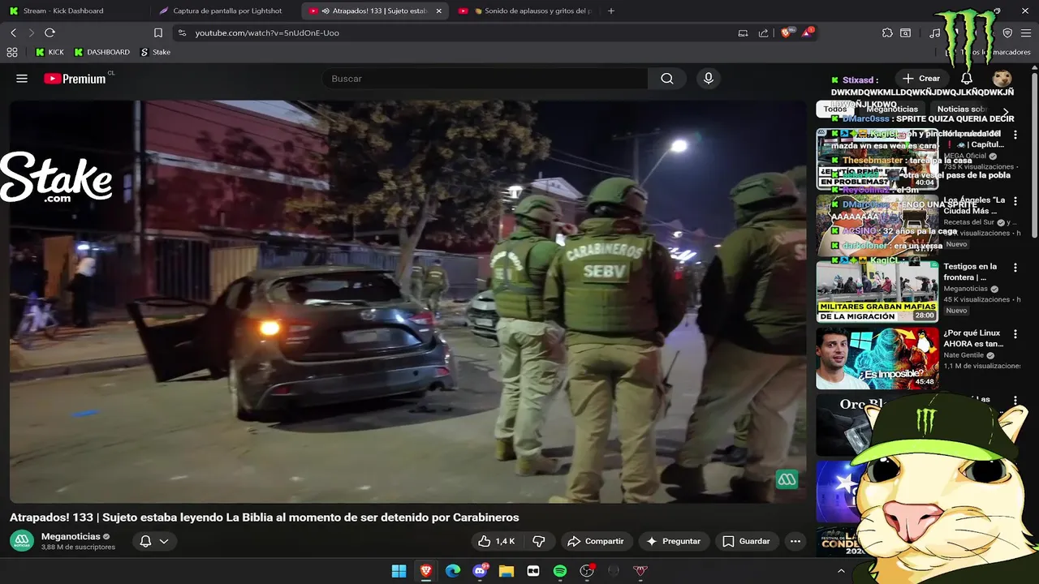Image resolution: width=1039 pixels, height=584 pixels.
Task: Click the YouTube search magnifier button
Action: (667, 79)
